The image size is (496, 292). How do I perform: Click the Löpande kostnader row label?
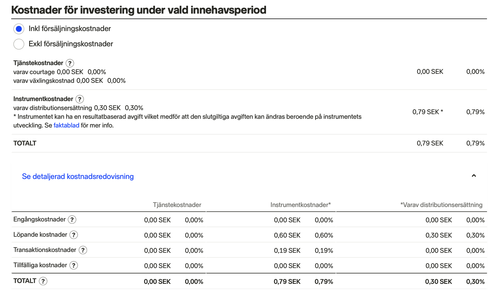40,235
